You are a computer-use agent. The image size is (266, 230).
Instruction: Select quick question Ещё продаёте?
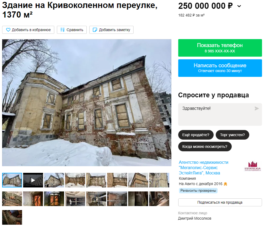pyautogui.click(x=196, y=135)
